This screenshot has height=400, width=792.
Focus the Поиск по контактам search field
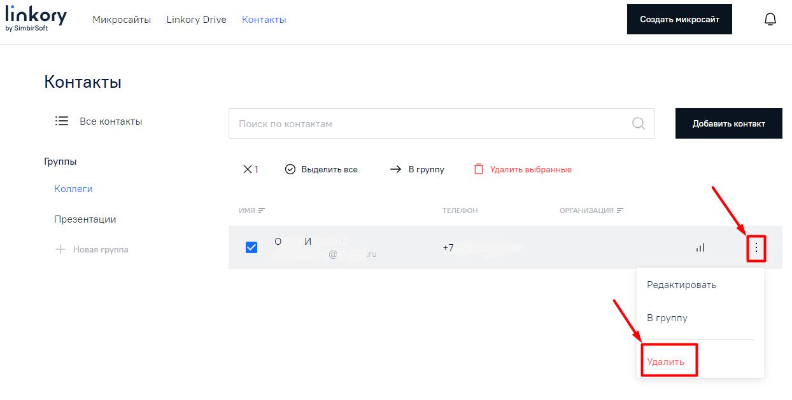[x=427, y=123]
